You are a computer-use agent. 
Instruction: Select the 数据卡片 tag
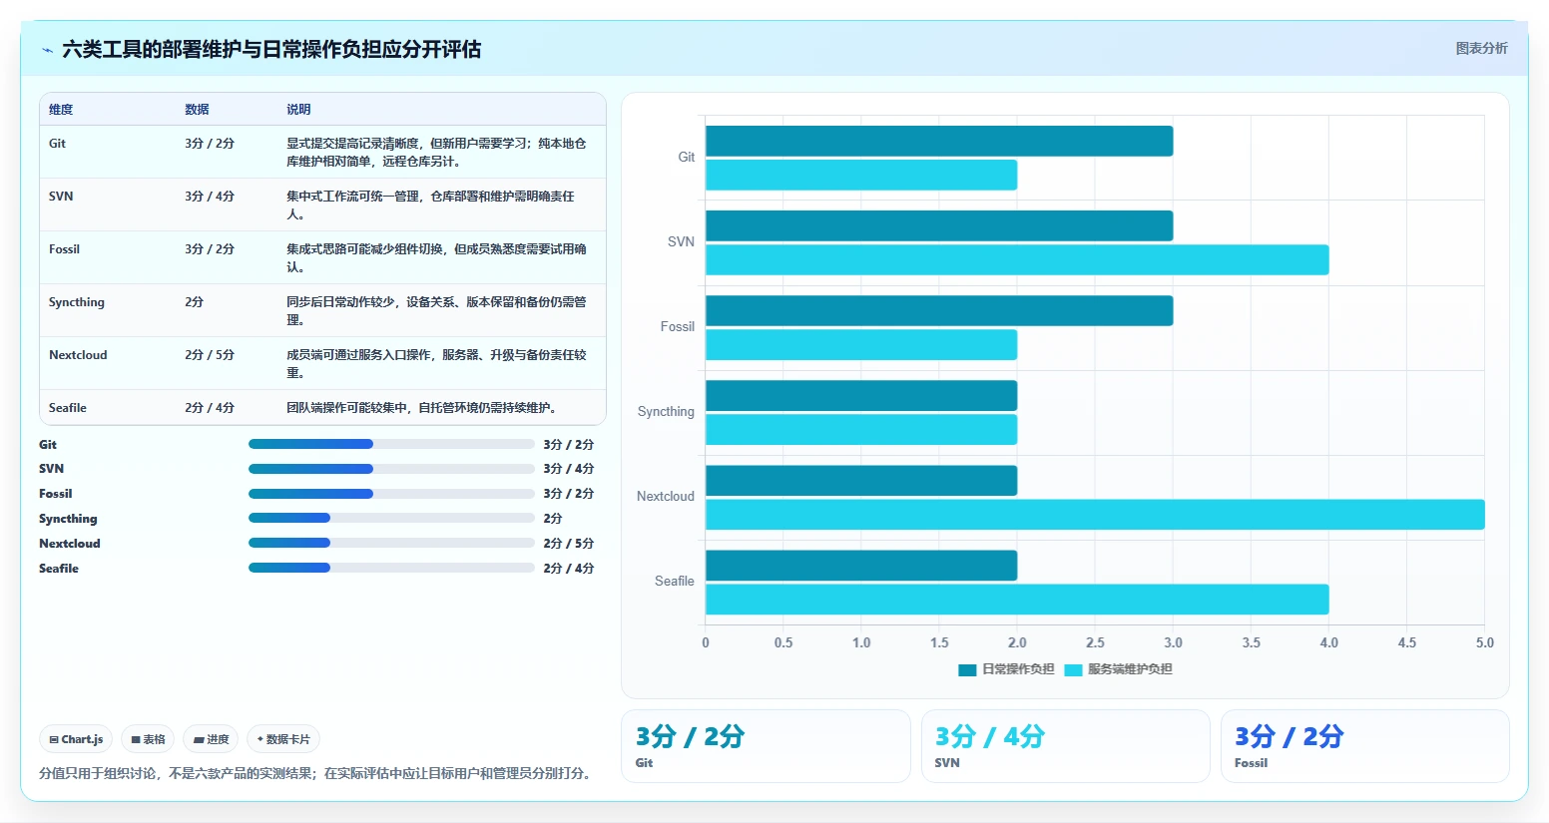tap(283, 739)
